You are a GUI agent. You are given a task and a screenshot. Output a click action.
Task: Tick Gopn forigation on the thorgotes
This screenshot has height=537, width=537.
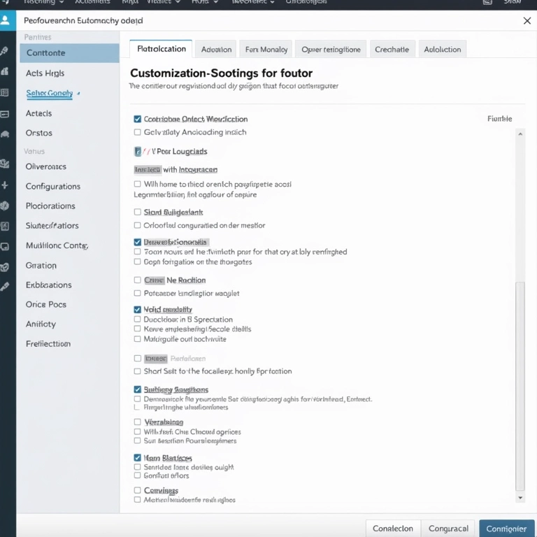137,262
